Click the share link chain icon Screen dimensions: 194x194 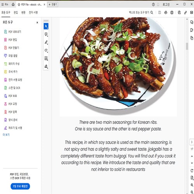click(185, 12)
